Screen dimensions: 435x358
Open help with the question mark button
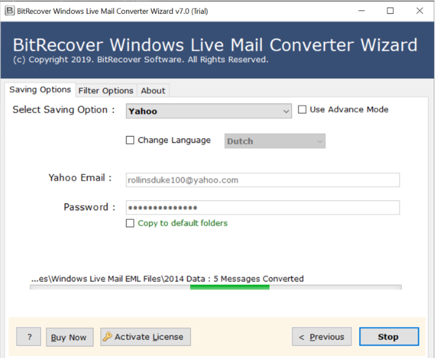point(29,337)
